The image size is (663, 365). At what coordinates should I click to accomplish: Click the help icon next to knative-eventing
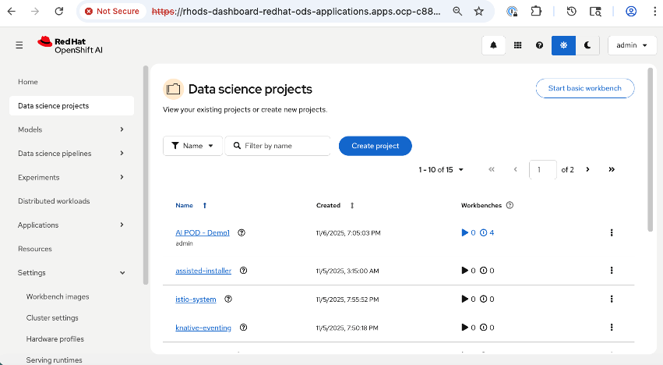tap(244, 328)
